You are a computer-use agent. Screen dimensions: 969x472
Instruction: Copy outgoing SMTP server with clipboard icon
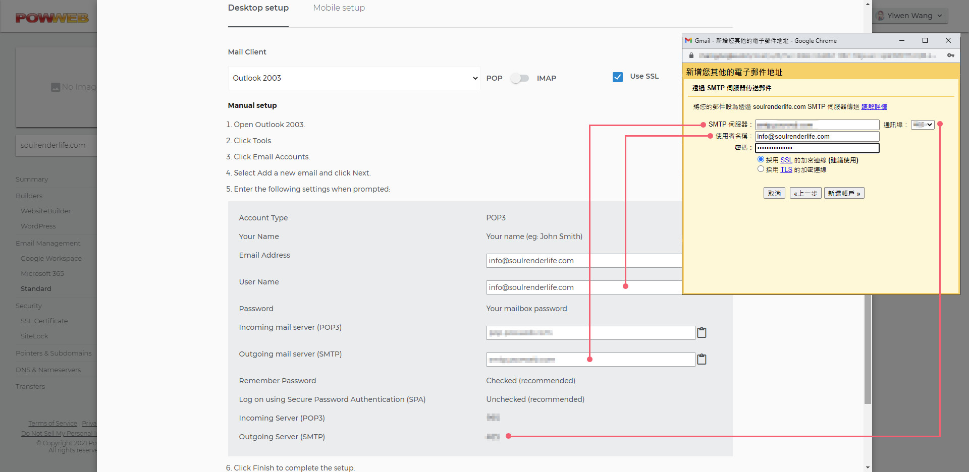click(702, 359)
